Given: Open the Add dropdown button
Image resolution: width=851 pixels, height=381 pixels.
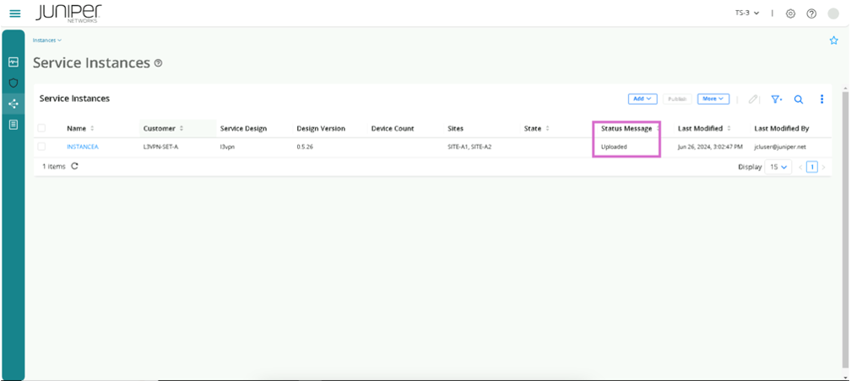Looking at the screenshot, I should pos(642,99).
